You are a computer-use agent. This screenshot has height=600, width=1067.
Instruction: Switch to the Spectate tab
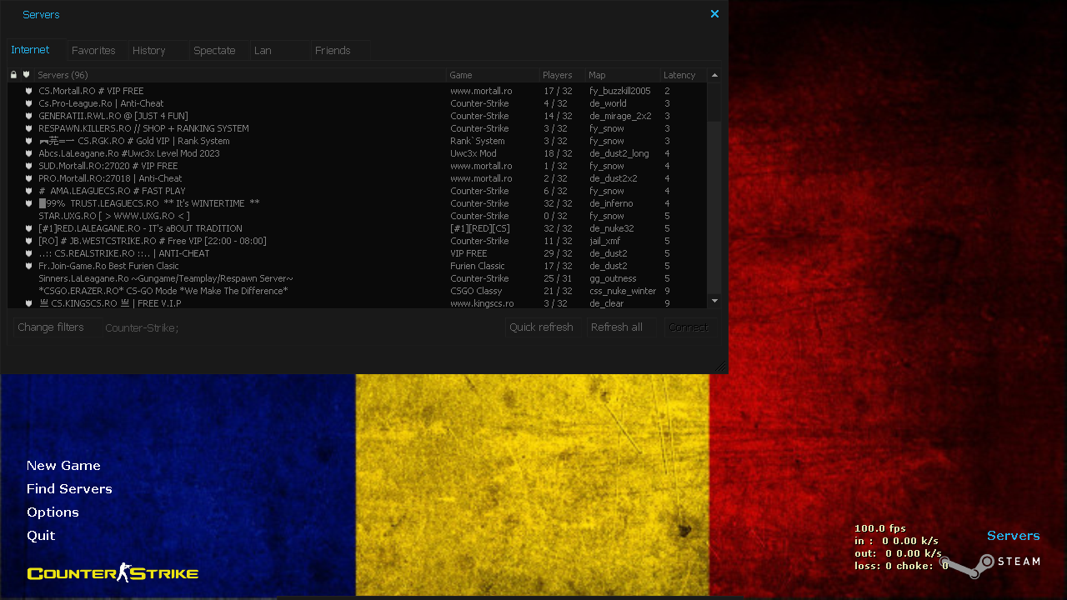[x=215, y=50]
